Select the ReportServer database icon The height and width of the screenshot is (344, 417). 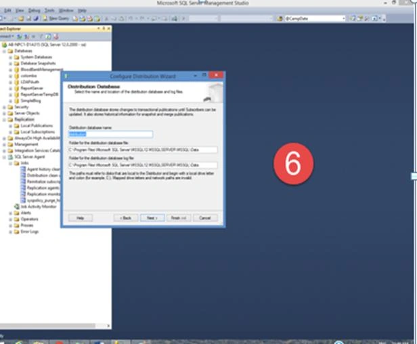pos(16,88)
